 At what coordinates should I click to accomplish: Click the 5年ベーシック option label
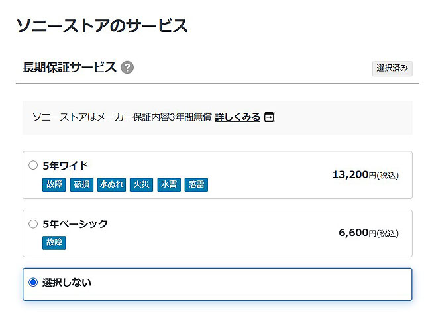tap(75, 224)
